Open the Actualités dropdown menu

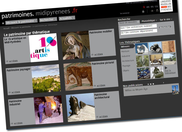click(x=67, y=18)
